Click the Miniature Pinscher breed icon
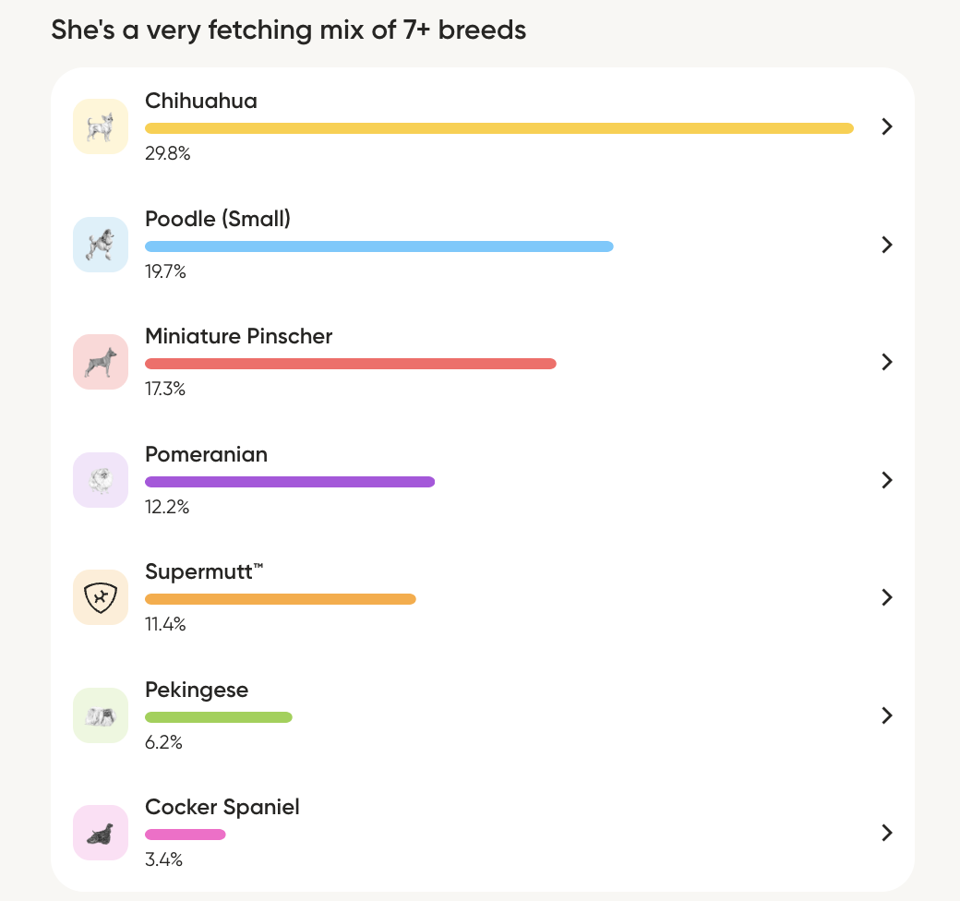 coord(100,362)
